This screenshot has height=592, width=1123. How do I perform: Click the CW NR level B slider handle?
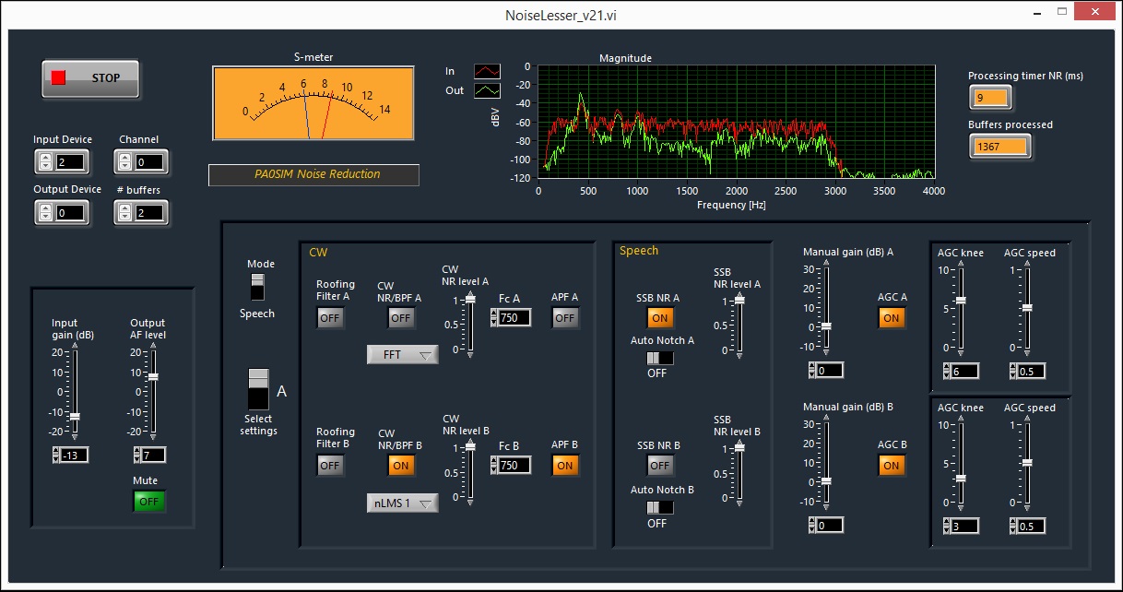click(469, 446)
